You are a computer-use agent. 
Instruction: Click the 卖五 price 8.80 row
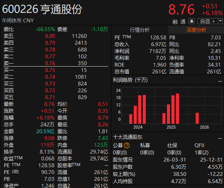tap(56, 36)
